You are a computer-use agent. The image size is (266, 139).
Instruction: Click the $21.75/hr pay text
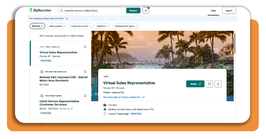(x=44, y=85)
